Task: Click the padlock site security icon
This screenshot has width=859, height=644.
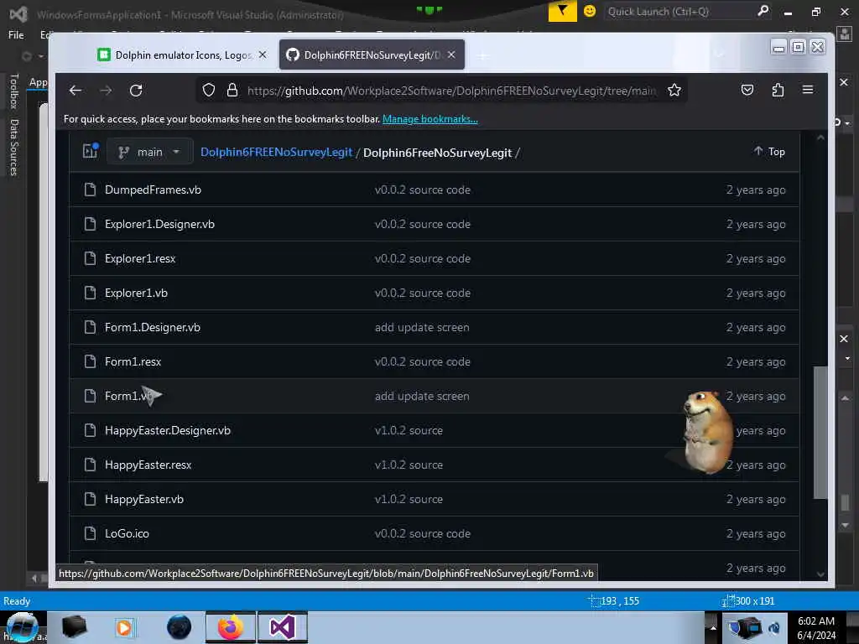Action: pyautogui.click(x=232, y=91)
